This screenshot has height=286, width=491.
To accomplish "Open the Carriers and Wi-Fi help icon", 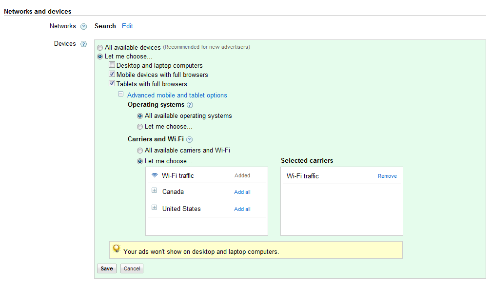I will point(189,139).
